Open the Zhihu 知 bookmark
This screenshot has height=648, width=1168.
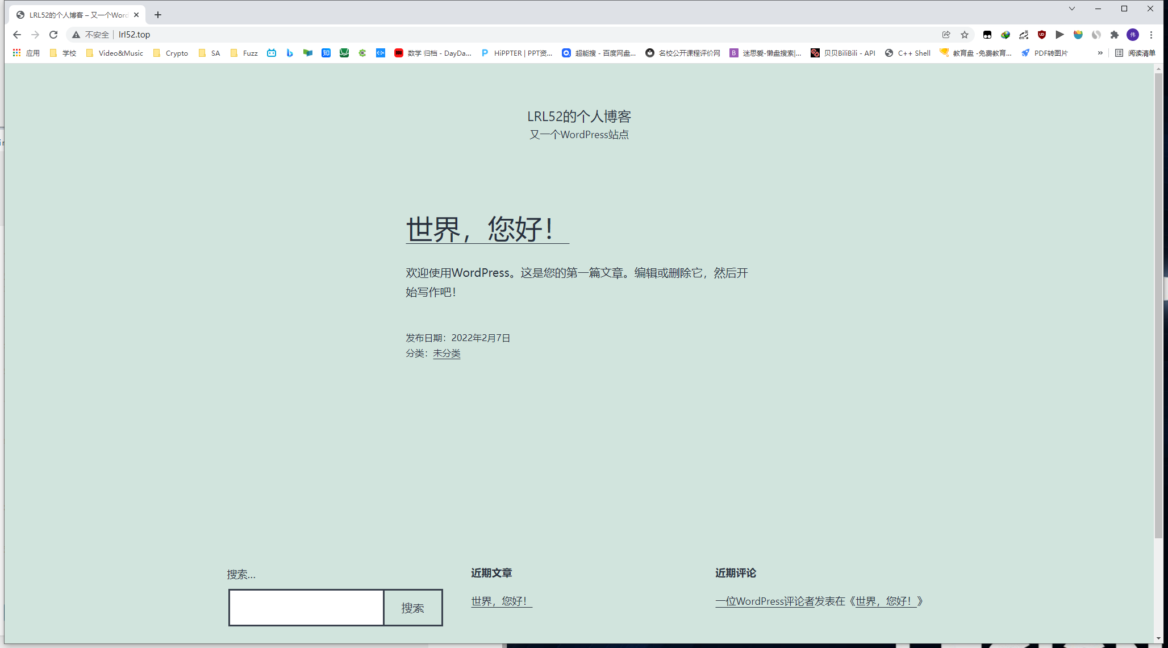326,53
